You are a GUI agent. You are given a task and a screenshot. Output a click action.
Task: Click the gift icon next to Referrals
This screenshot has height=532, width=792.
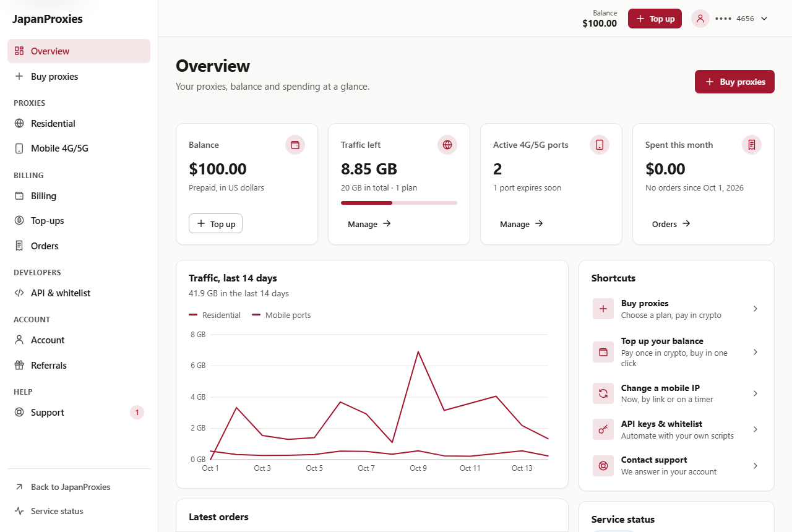coord(19,365)
